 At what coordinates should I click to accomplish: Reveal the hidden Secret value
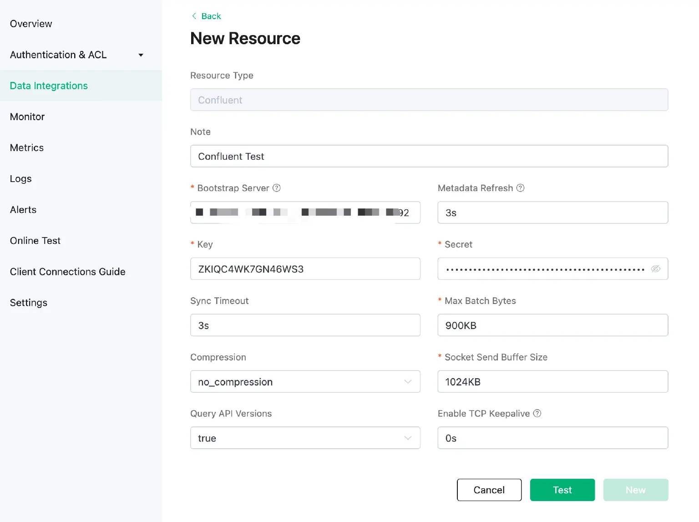[x=655, y=269]
